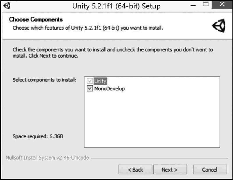Screen dimensions: 233x180
Task: Select the Unity item label in the components list
Action: (x=100, y=81)
